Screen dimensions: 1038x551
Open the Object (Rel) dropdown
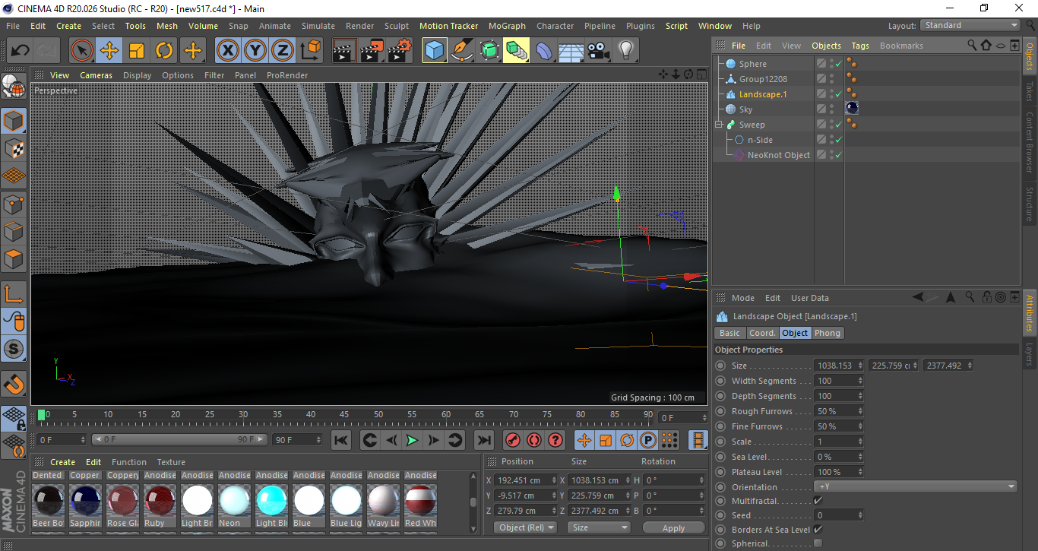525,527
